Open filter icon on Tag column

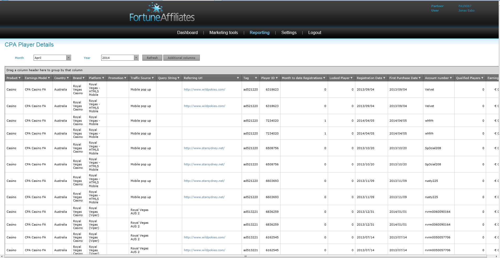(x=256, y=78)
